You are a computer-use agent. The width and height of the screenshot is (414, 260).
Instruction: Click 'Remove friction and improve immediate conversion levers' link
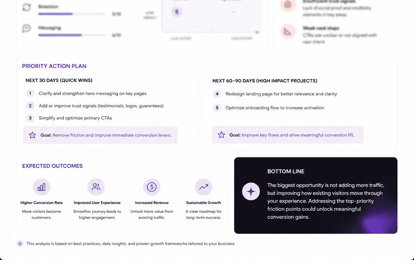[x=112, y=135]
